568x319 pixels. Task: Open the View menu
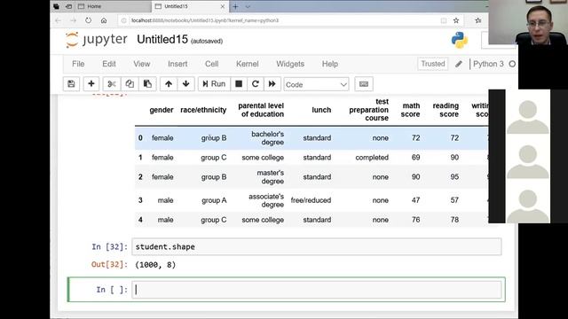pyautogui.click(x=142, y=64)
